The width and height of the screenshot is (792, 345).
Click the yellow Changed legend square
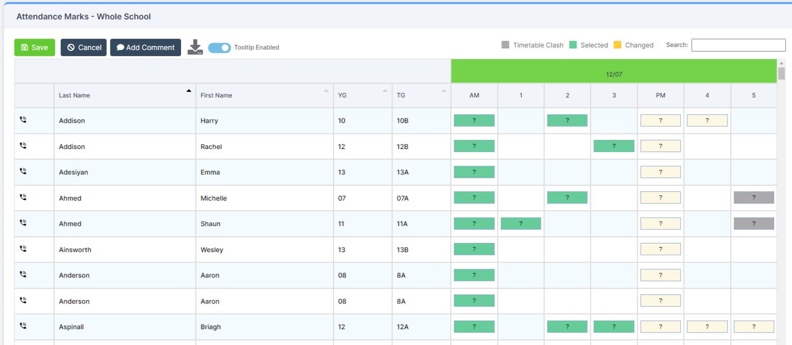click(x=617, y=45)
